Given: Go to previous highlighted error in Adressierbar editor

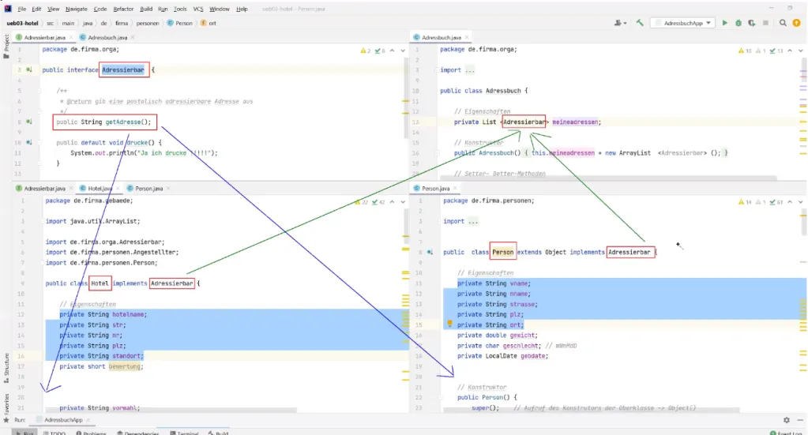Looking at the screenshot, I should click(x=392, y=51).
